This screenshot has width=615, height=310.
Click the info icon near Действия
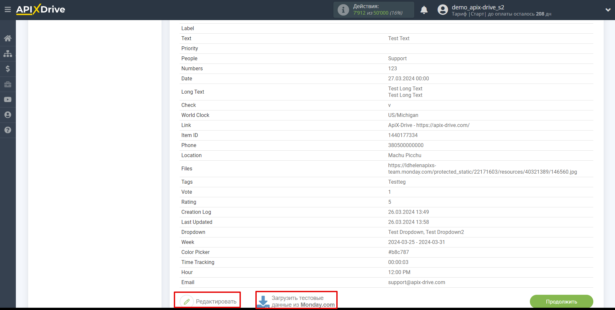point(343,10)
